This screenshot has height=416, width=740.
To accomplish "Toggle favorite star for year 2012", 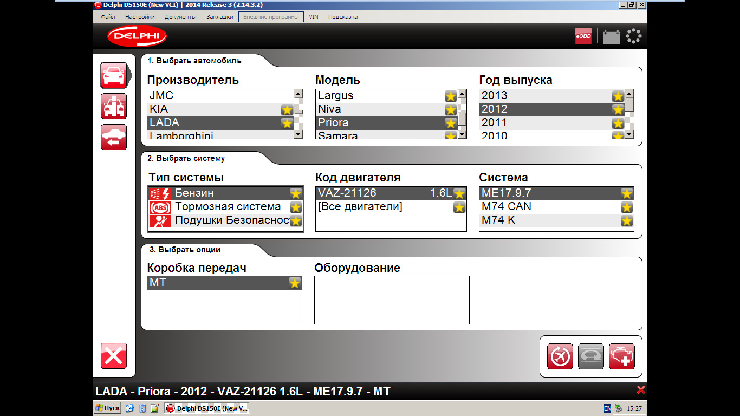I will click(618, 110).
